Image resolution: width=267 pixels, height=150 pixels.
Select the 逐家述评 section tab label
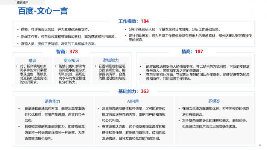click(22, 3)
